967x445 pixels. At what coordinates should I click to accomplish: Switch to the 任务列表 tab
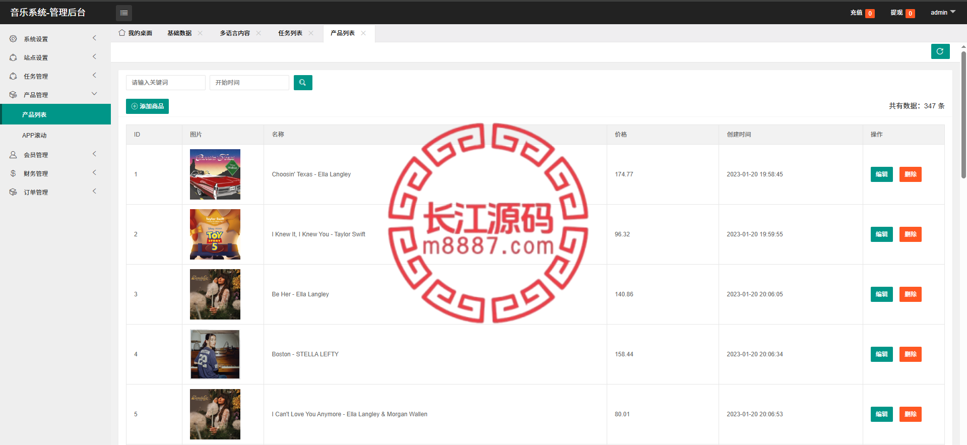click(290, 33)
